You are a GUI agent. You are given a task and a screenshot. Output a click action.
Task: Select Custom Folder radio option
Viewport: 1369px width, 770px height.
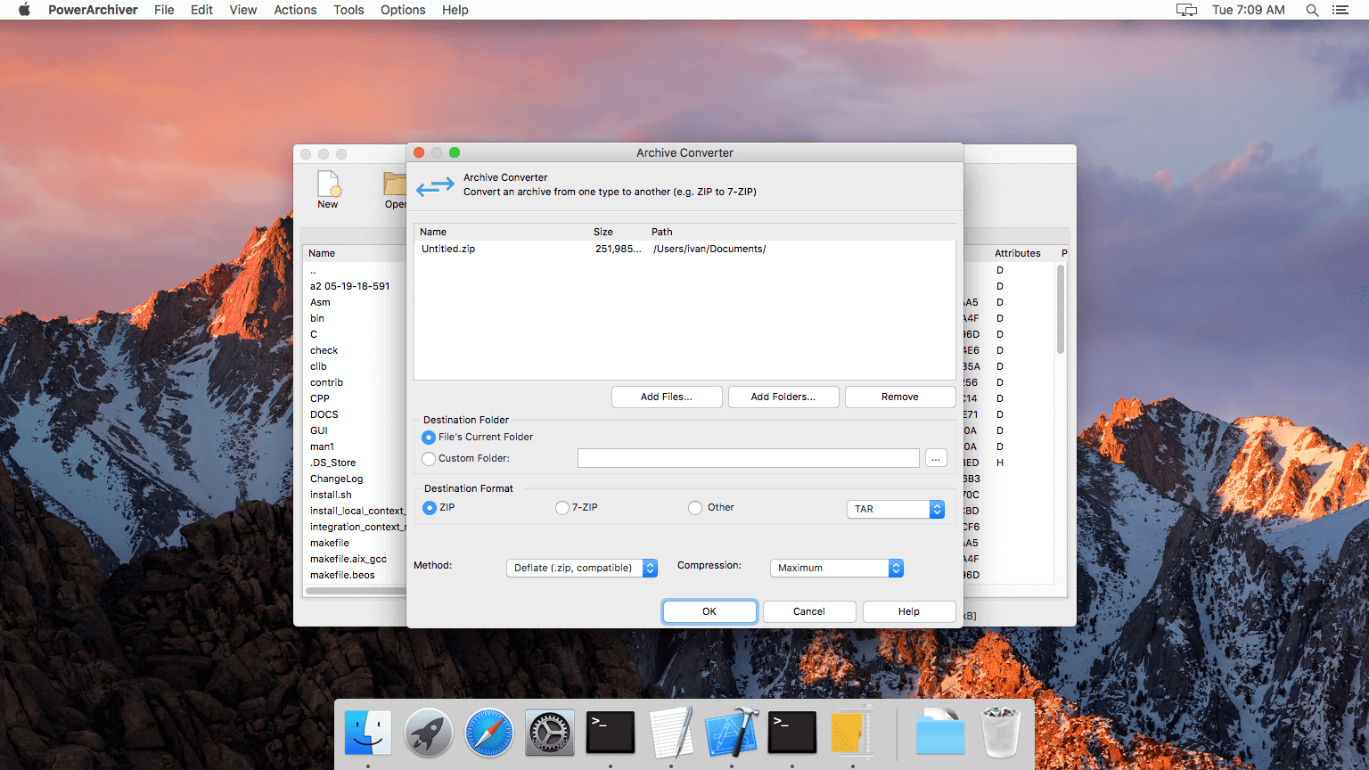429,459
